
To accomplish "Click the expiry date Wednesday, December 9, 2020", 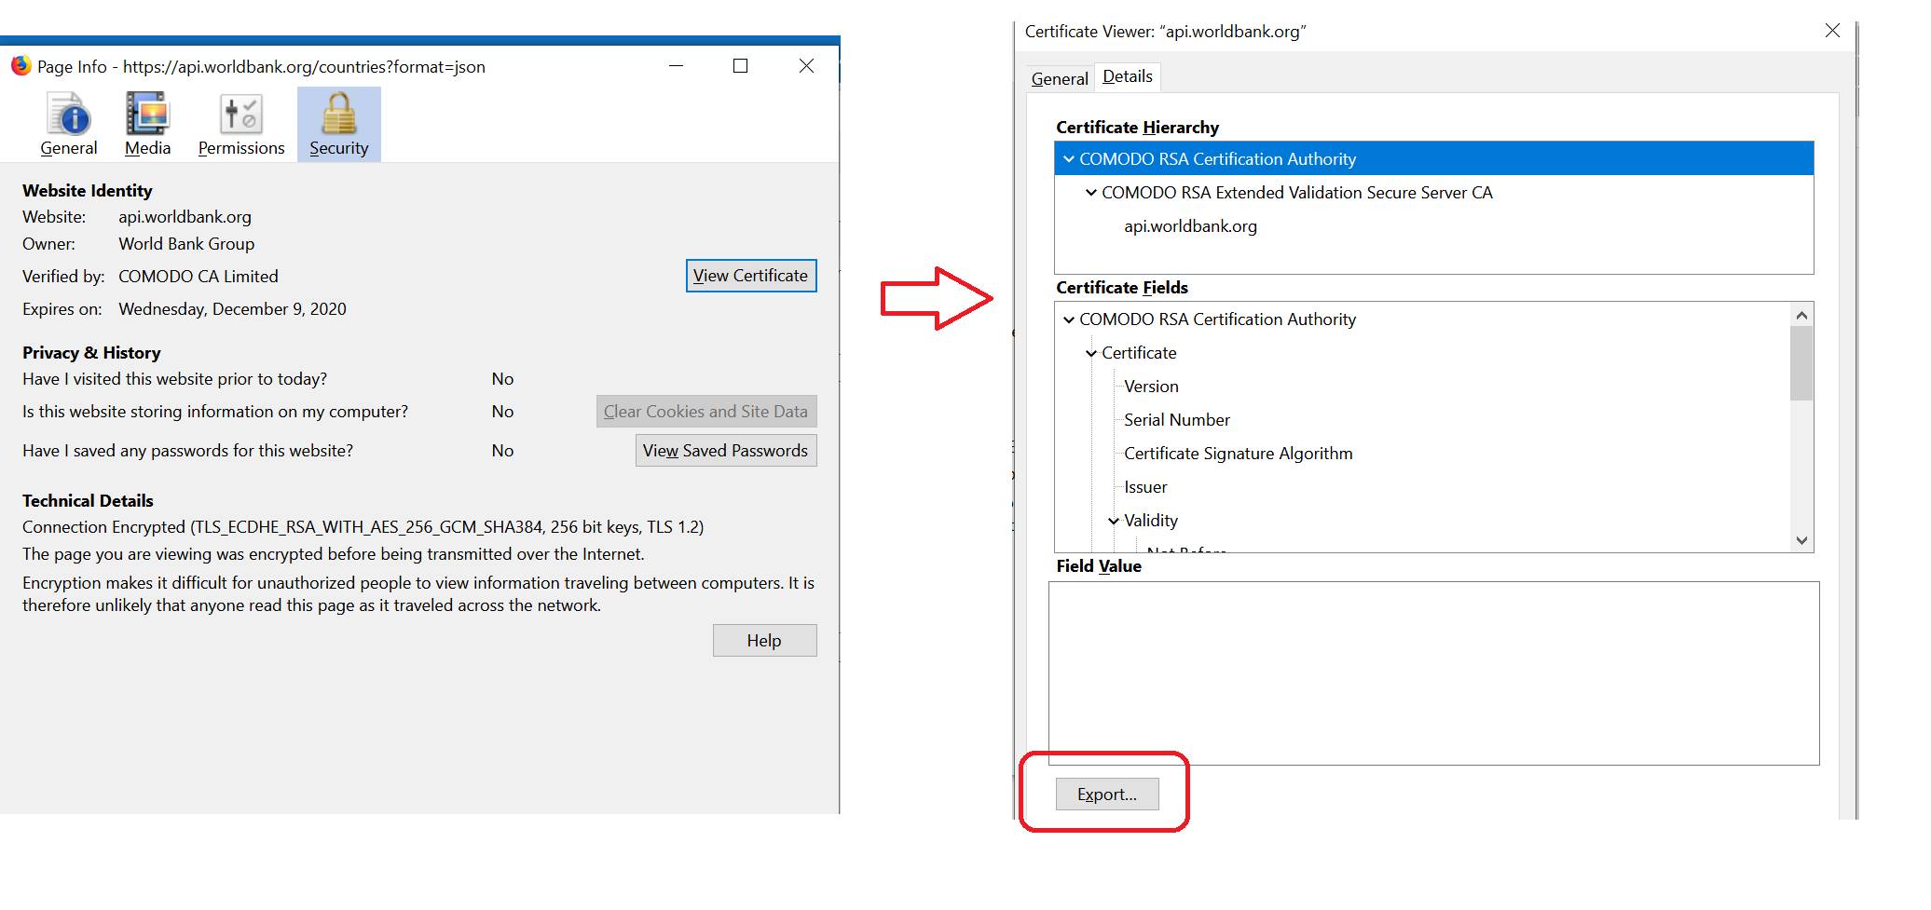I will [232, 309].
